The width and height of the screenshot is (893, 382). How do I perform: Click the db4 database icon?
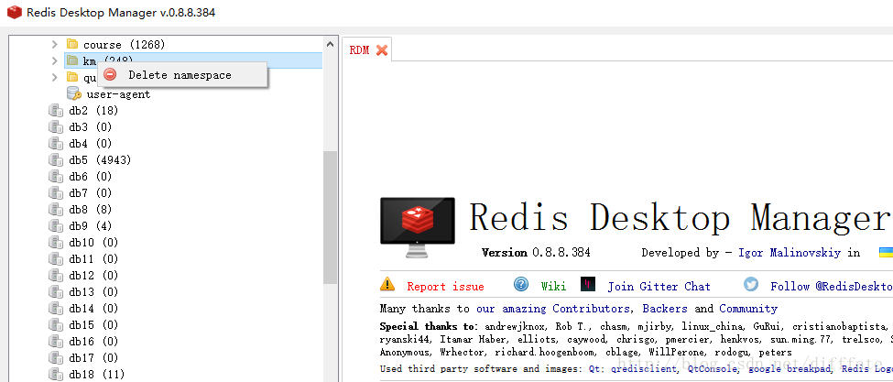click(x=56, y=144)
